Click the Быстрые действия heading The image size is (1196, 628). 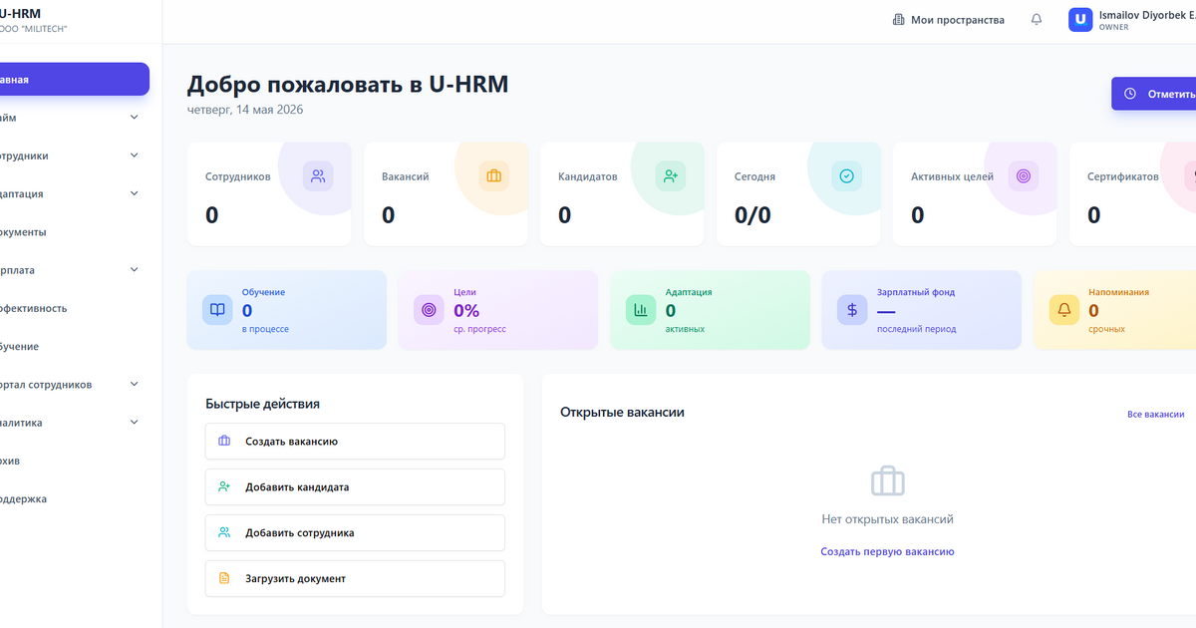[263, 404]
